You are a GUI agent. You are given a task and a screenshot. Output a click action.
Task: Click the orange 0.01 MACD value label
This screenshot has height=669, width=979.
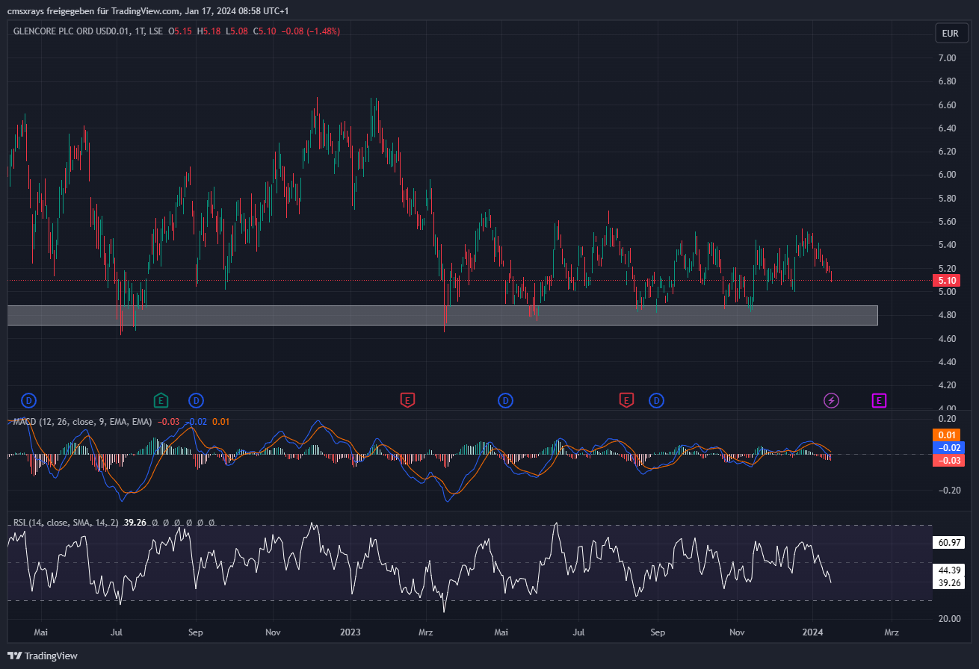point(947,435)
